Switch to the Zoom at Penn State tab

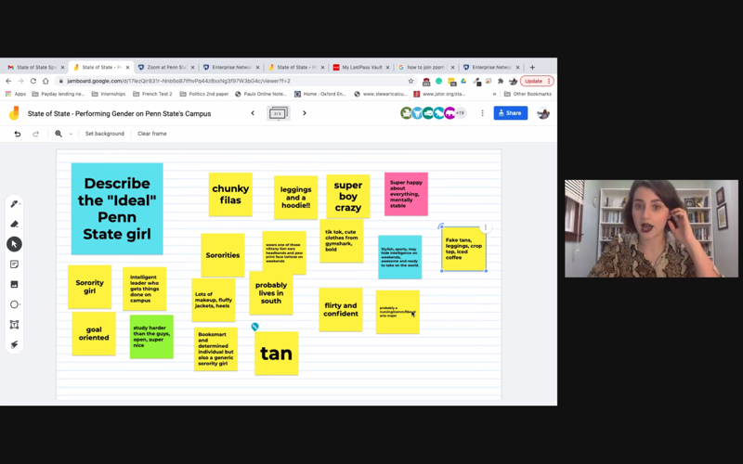pyautogui.click(x=163, y=67)
